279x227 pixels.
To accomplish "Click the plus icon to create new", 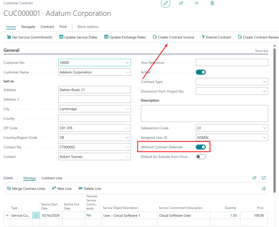I will pos(197,3).
